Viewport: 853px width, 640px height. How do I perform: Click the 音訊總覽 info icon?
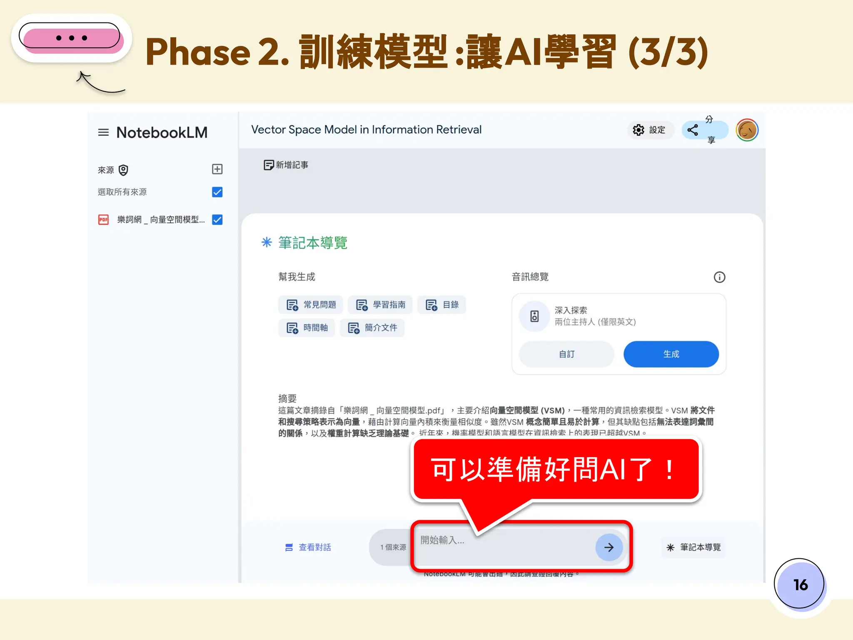pyautogui.click(x=719, y=277)
